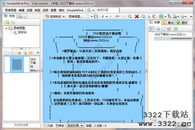Viewport: 195px width, 130px height.
Task: Open the insert image dropdown arrow
Action: (165, 16)
